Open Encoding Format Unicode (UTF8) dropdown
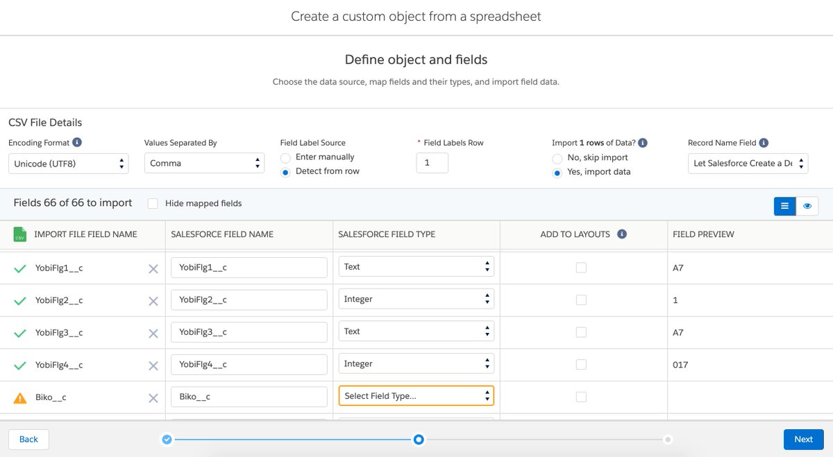Image resolution: width=833 pixels, height=457 pixels. pos(69,164)
